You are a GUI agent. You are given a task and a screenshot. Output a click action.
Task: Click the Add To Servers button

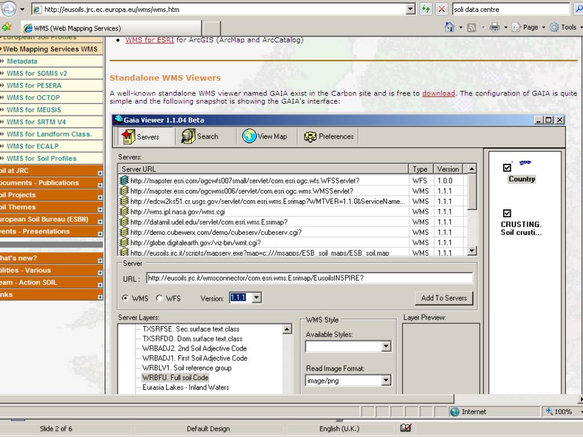[444, 298]
